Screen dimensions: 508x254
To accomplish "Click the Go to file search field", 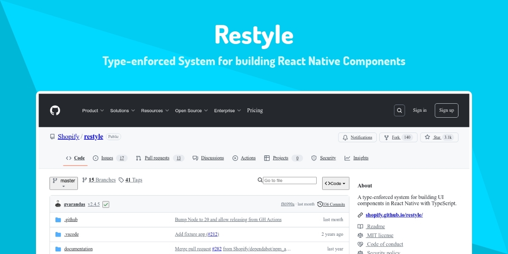I will point(290,180).
